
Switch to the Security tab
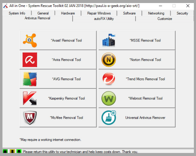[x=182, y=13]
